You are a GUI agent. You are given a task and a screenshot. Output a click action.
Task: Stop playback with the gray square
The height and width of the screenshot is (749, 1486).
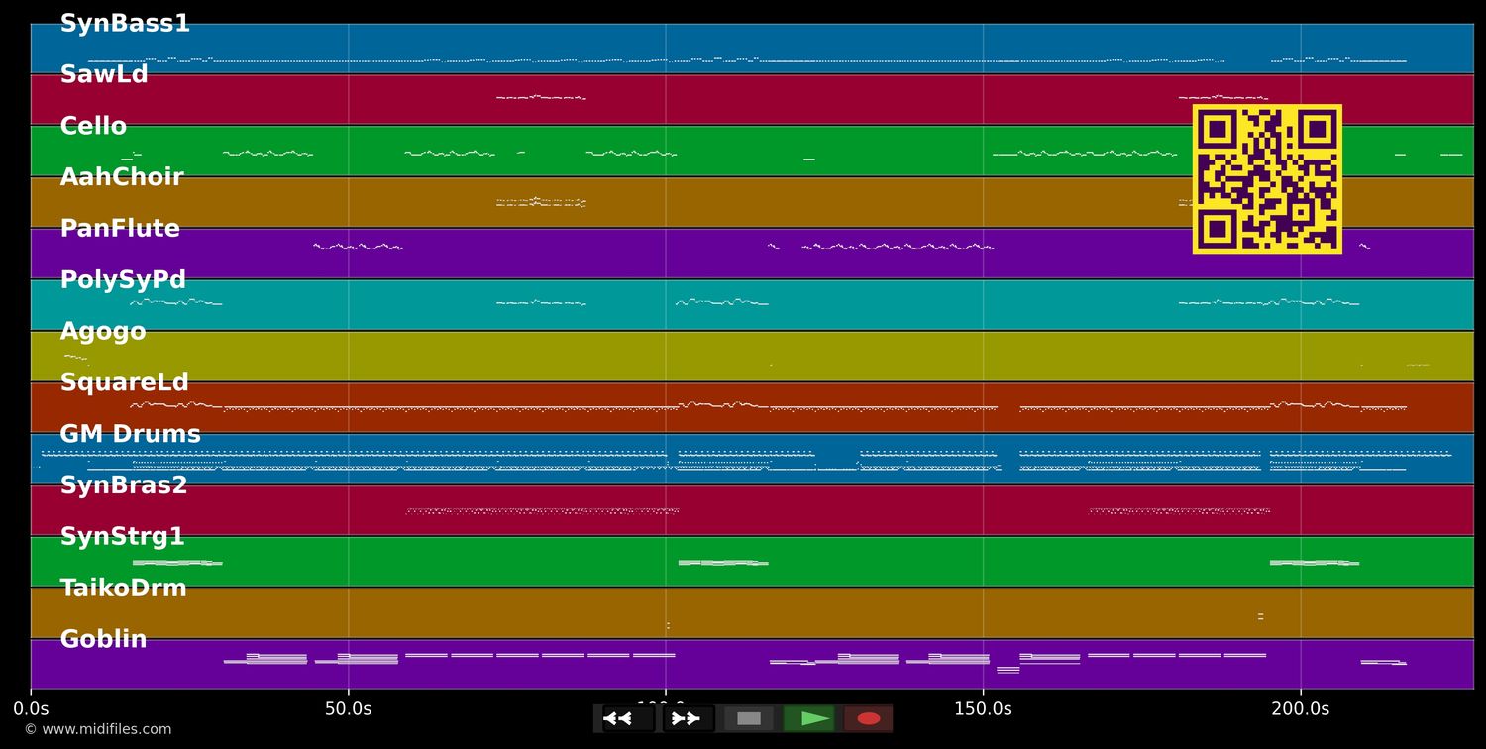(x=749, y=718)
